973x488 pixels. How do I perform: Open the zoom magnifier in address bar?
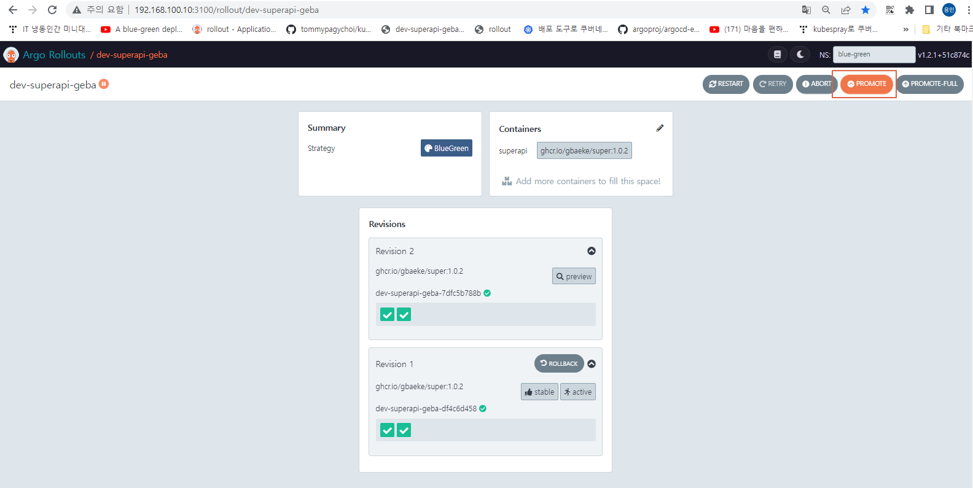coord(826,10)
